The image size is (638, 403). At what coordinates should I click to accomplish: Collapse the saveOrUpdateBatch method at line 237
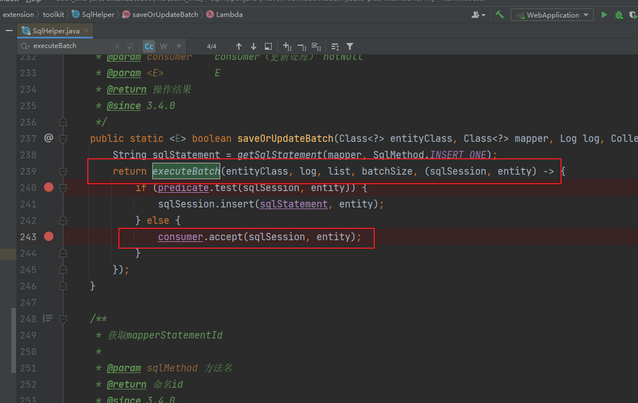tap(63, 138)
